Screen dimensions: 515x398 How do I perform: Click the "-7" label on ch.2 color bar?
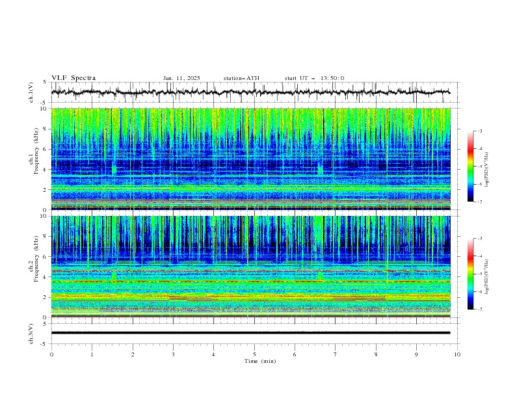[480, 309]
